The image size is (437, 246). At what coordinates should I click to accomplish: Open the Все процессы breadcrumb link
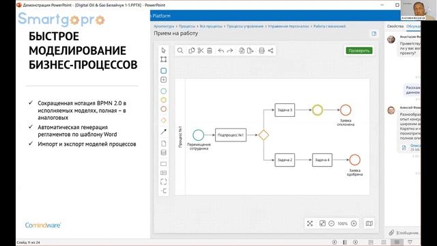point(211,26)
